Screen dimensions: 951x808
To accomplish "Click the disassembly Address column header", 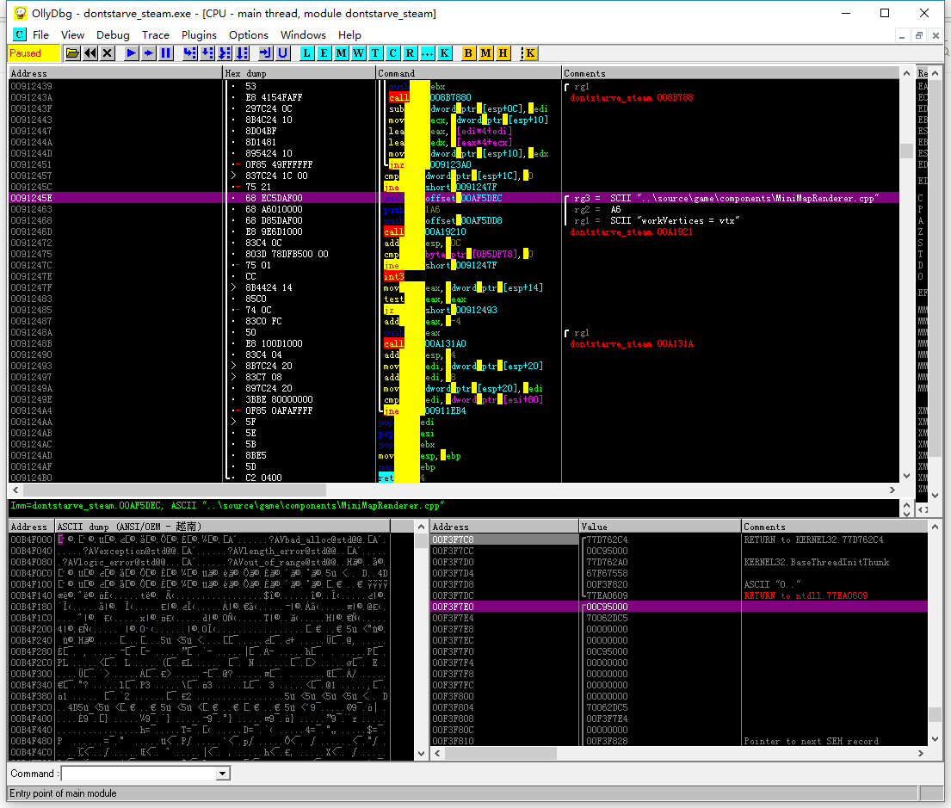I will point(115,73).
